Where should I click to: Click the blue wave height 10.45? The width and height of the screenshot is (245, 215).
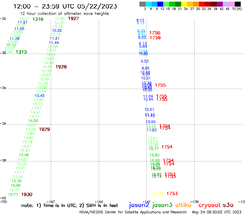(40, 96)
